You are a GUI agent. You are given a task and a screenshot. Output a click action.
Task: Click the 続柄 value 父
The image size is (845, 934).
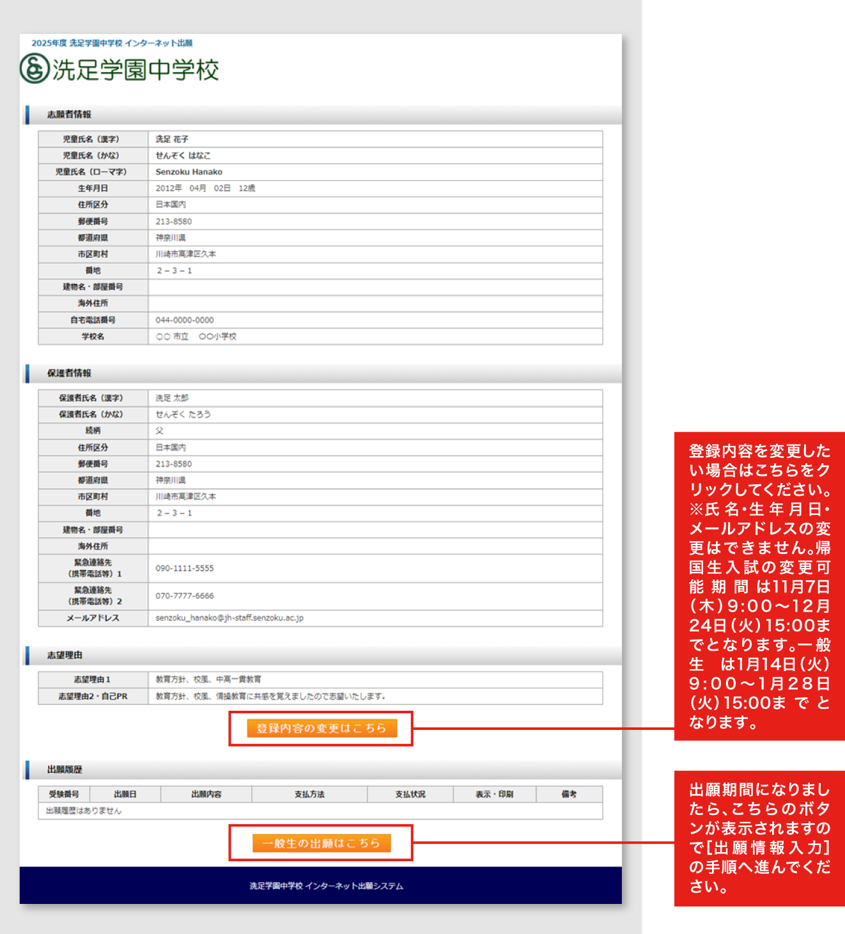[x=160, y=431]
